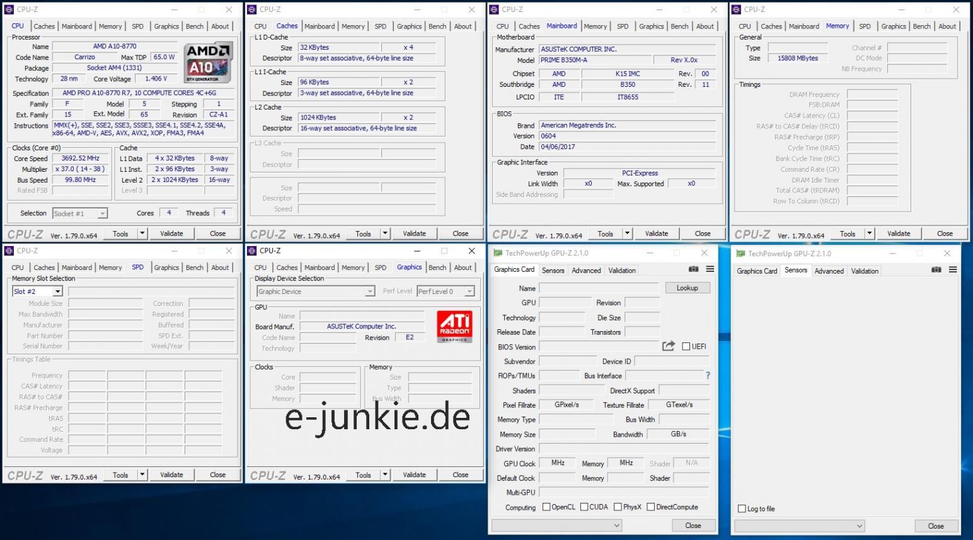The image size is (973, 540).
Task: Open the Graphic Device display dropdown
Action: tap(316, 291)
